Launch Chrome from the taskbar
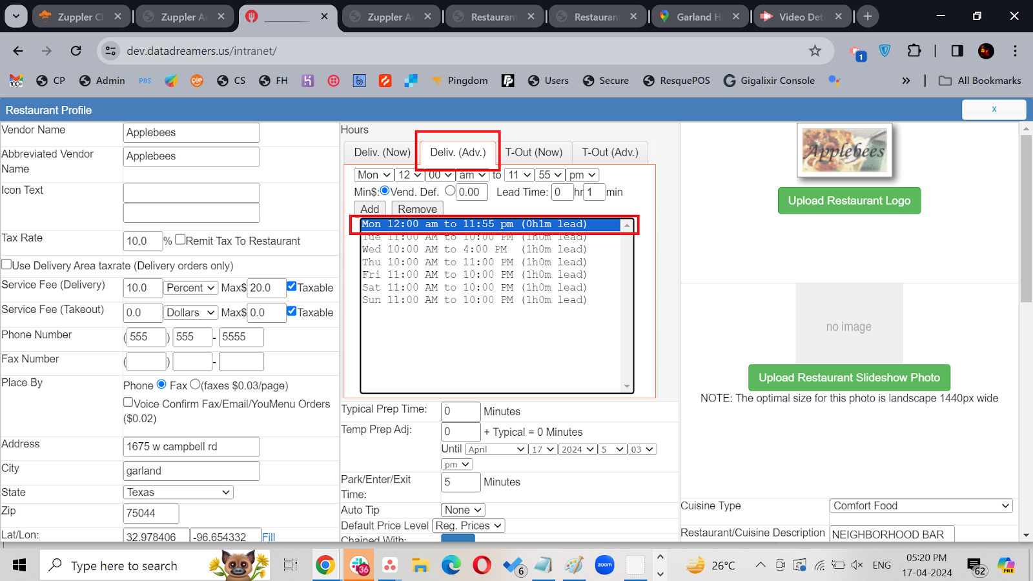 tap(325, 566)
